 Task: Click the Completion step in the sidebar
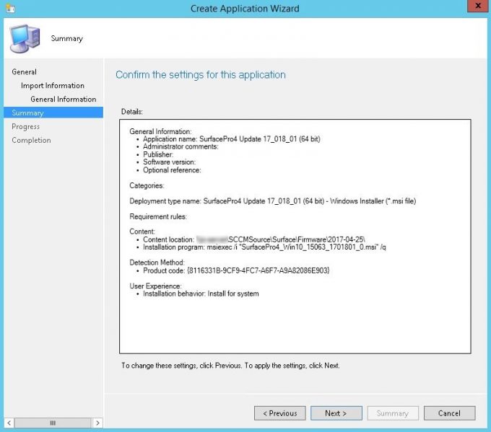31,141
